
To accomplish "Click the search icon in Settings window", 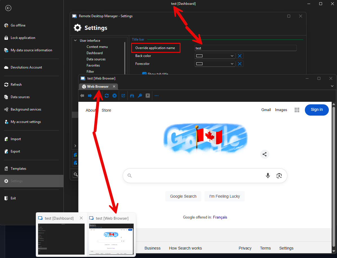I will [76, 175].
